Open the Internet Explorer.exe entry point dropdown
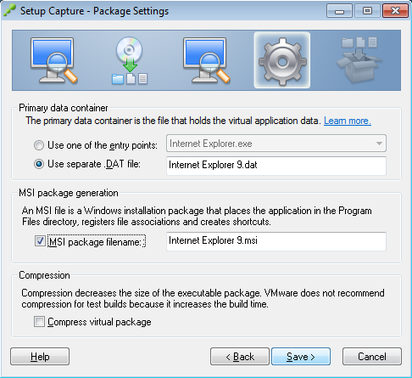The width and height of the screenshot is (412, 378). pyautogui.click(x=276, y=144)
